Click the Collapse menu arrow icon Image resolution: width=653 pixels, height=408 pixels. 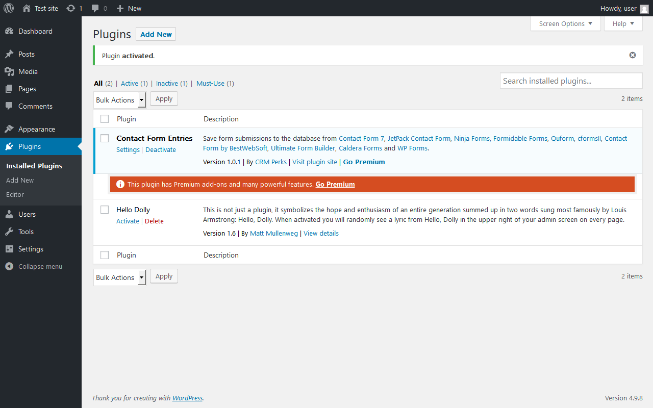coord(9,266)
